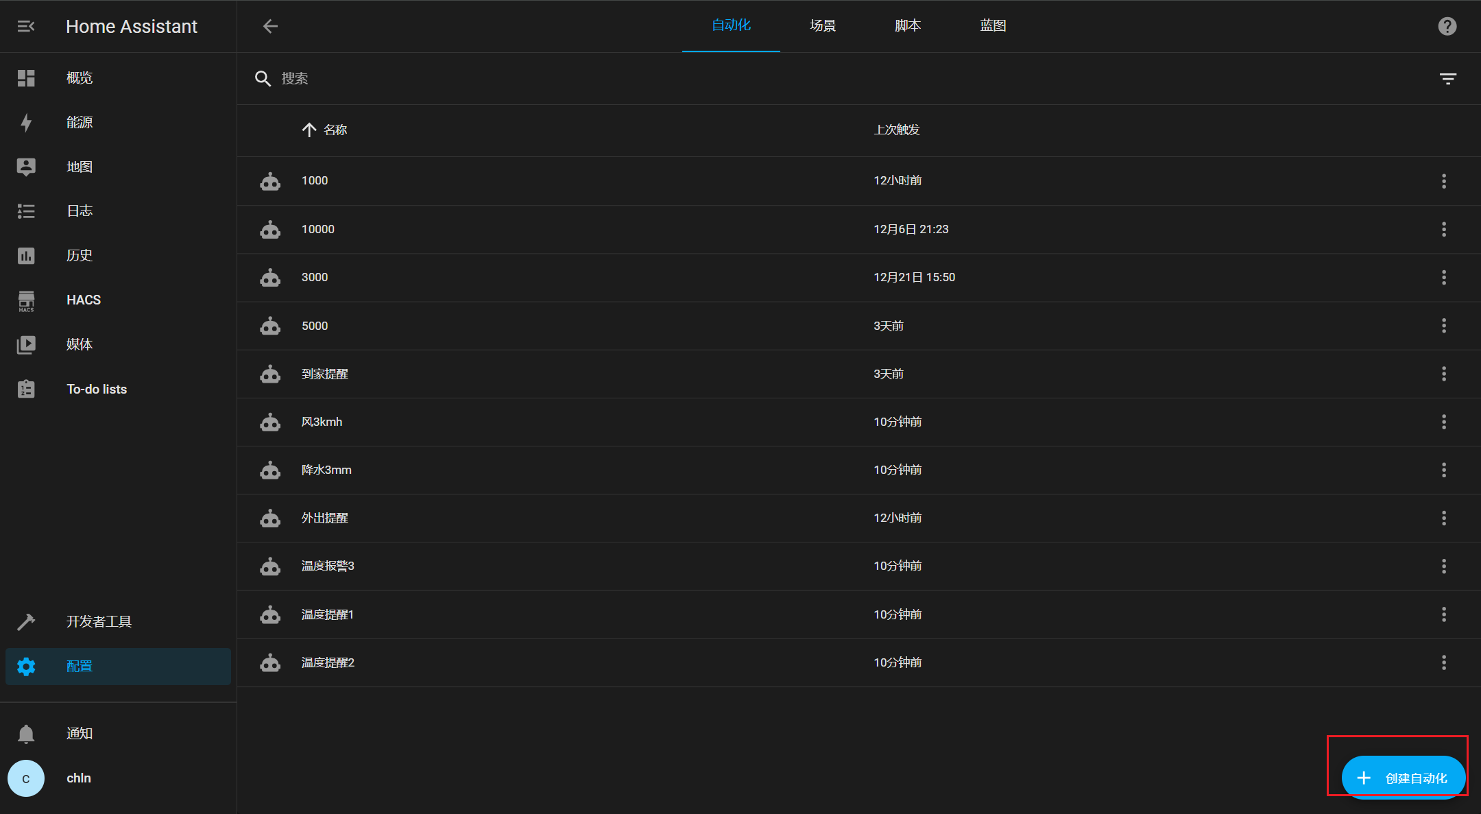This screenshot has width=1481, height=814.
Task: Click the robot icon for 外出提醒
Action: pos(270,518)
